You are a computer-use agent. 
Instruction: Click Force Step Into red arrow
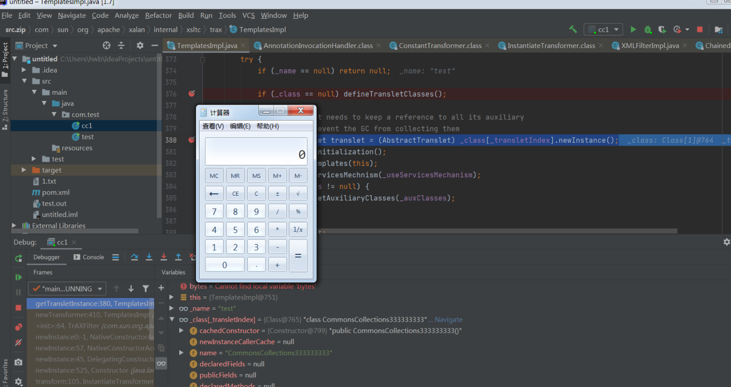pyautogui.click(x=164, y=257)
